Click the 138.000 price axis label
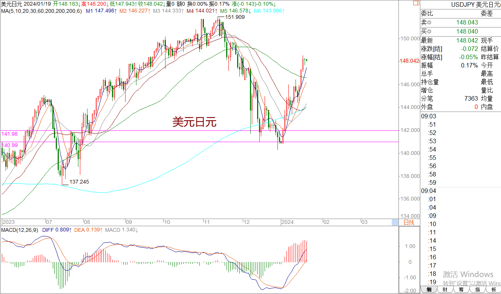 pos(409,176)
